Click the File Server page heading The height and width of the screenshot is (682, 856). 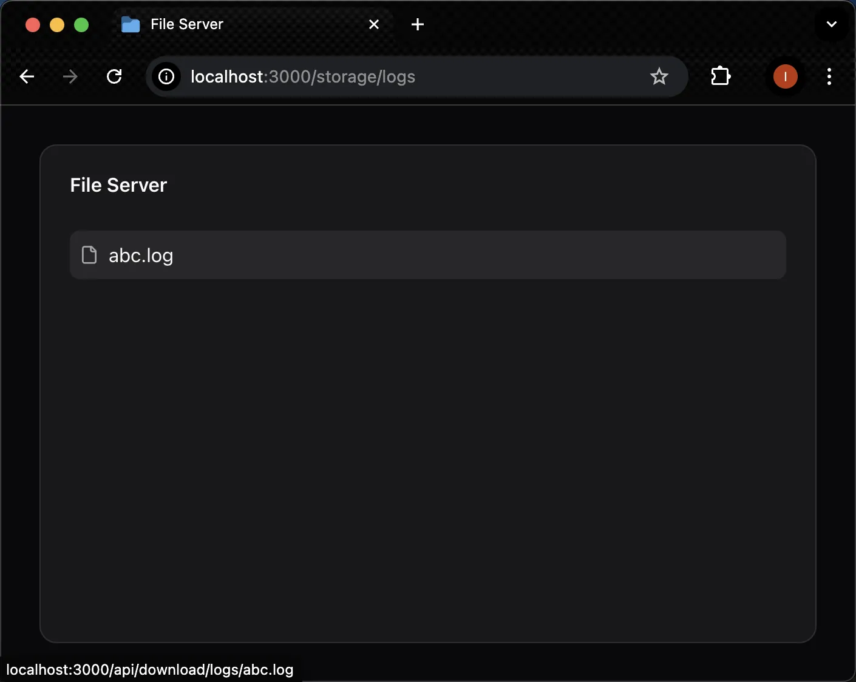pyautogui.click(x=118, y=185)
